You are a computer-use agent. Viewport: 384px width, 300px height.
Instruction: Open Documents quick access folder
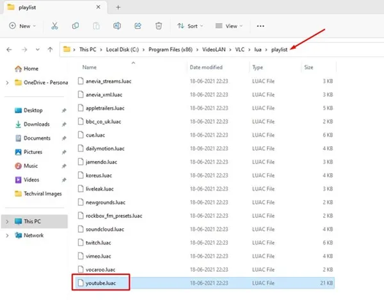tap(33, 138)
